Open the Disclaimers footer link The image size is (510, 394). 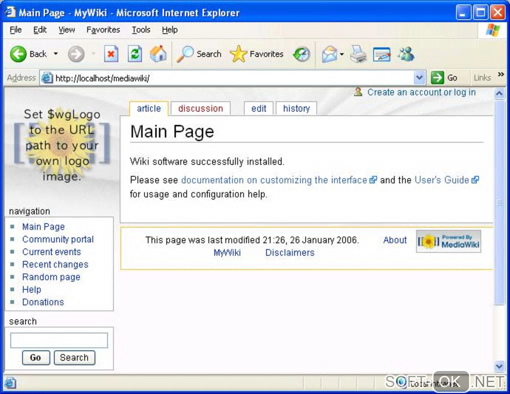tap(290, 253)
